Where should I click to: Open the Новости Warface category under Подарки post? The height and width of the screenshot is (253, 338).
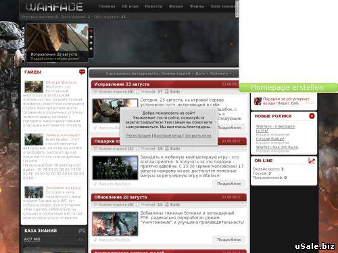coord(114,184)
